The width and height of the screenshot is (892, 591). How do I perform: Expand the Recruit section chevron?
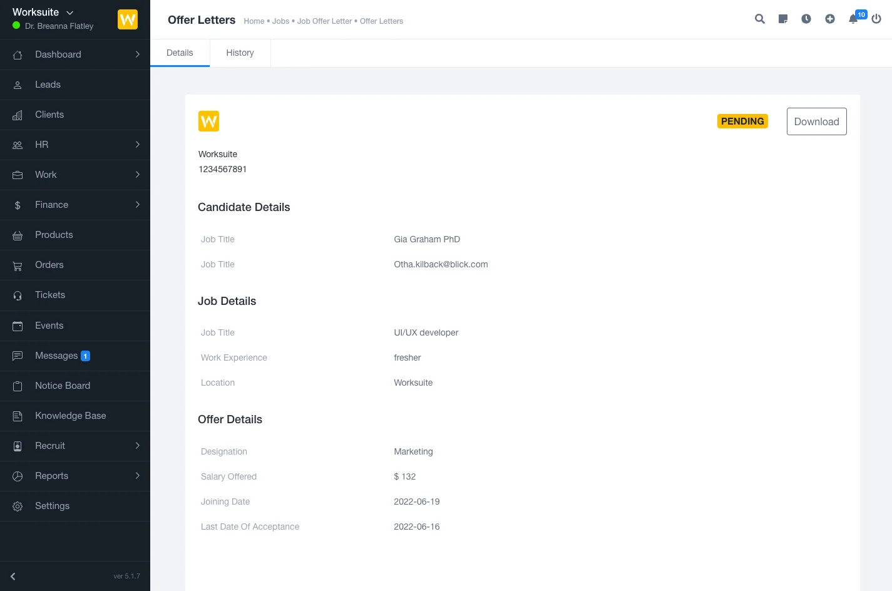(138, 446)
